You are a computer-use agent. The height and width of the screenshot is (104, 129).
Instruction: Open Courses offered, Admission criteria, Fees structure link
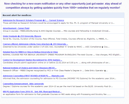pyautogui.click(x=35, y=44)
